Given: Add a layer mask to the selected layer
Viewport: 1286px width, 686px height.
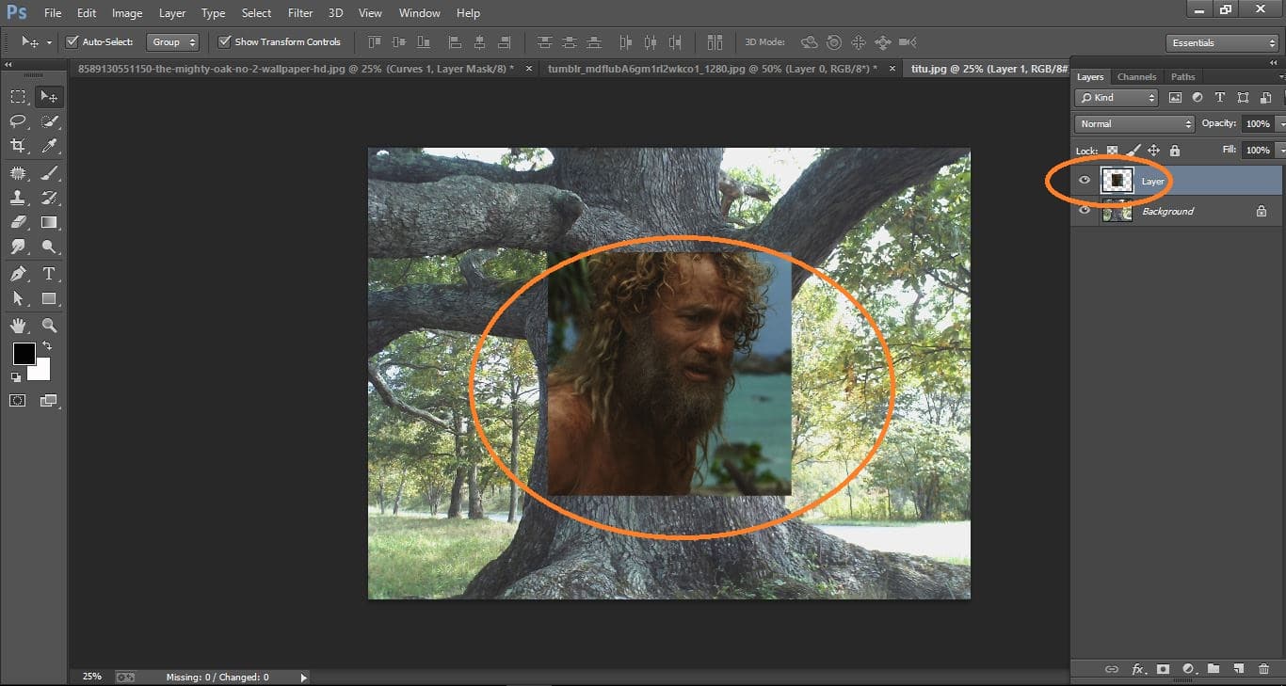Looking at the screenshot, I should point(1163,669).
